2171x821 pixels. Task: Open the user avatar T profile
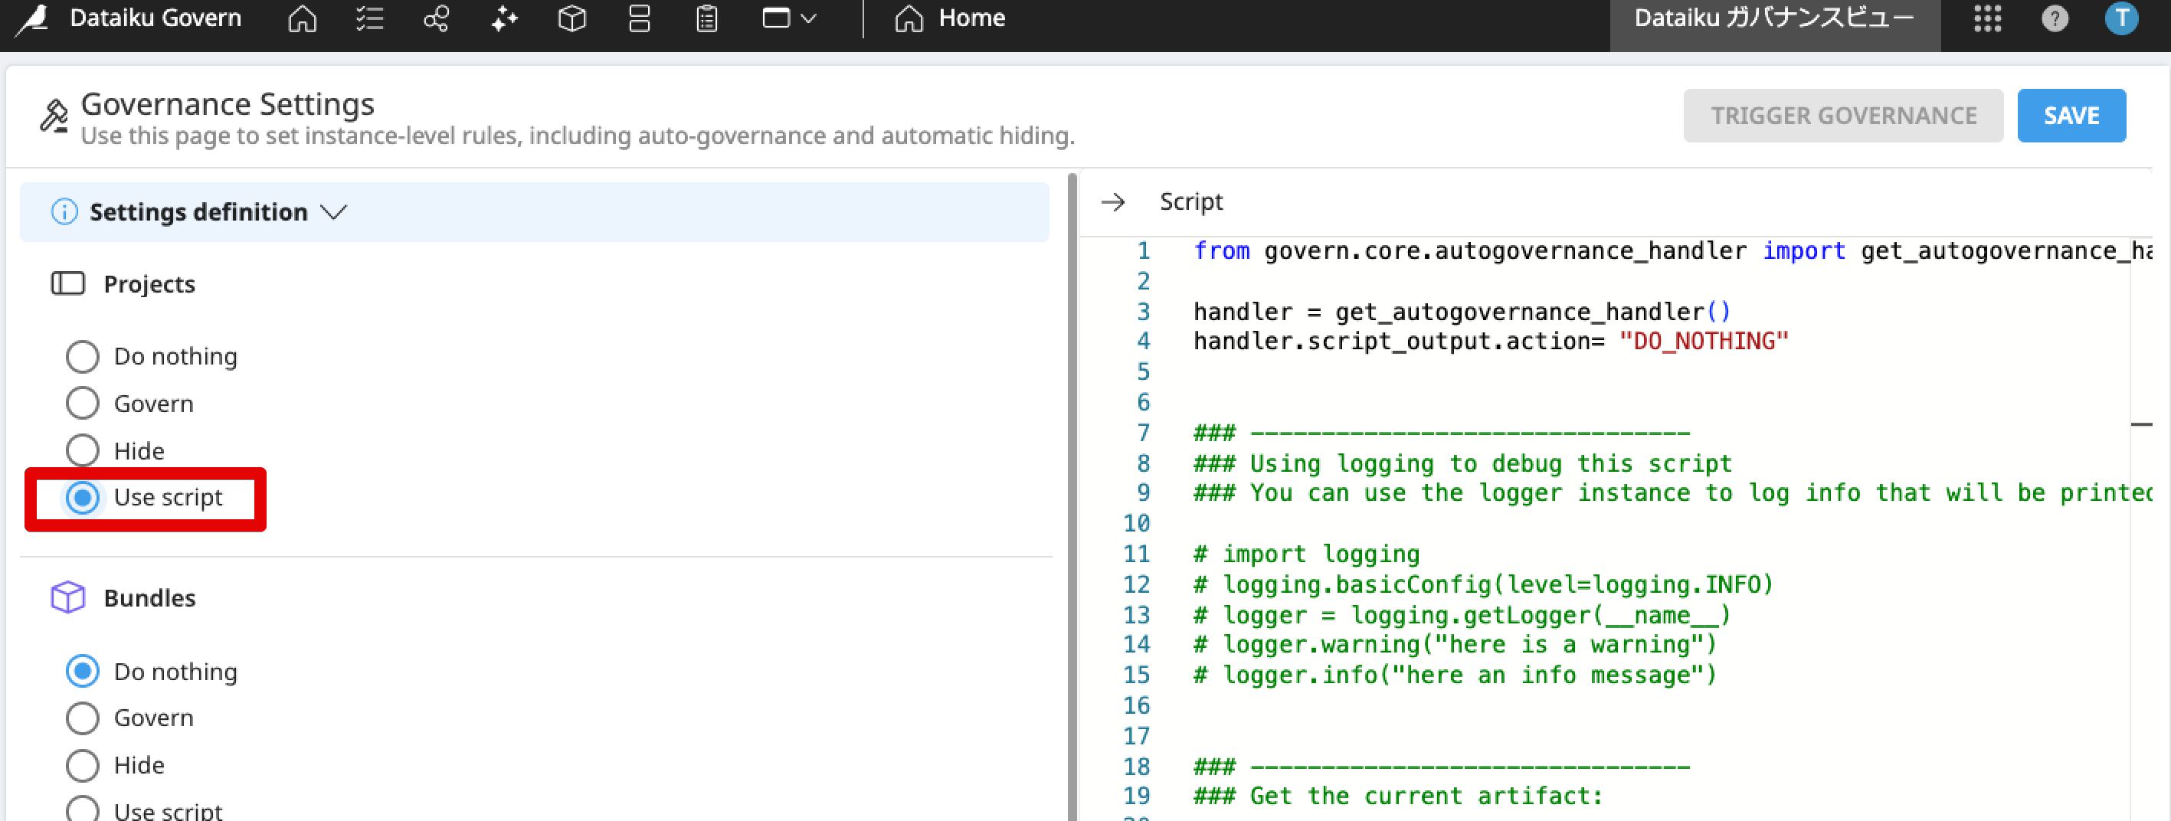click(2122, 18)
